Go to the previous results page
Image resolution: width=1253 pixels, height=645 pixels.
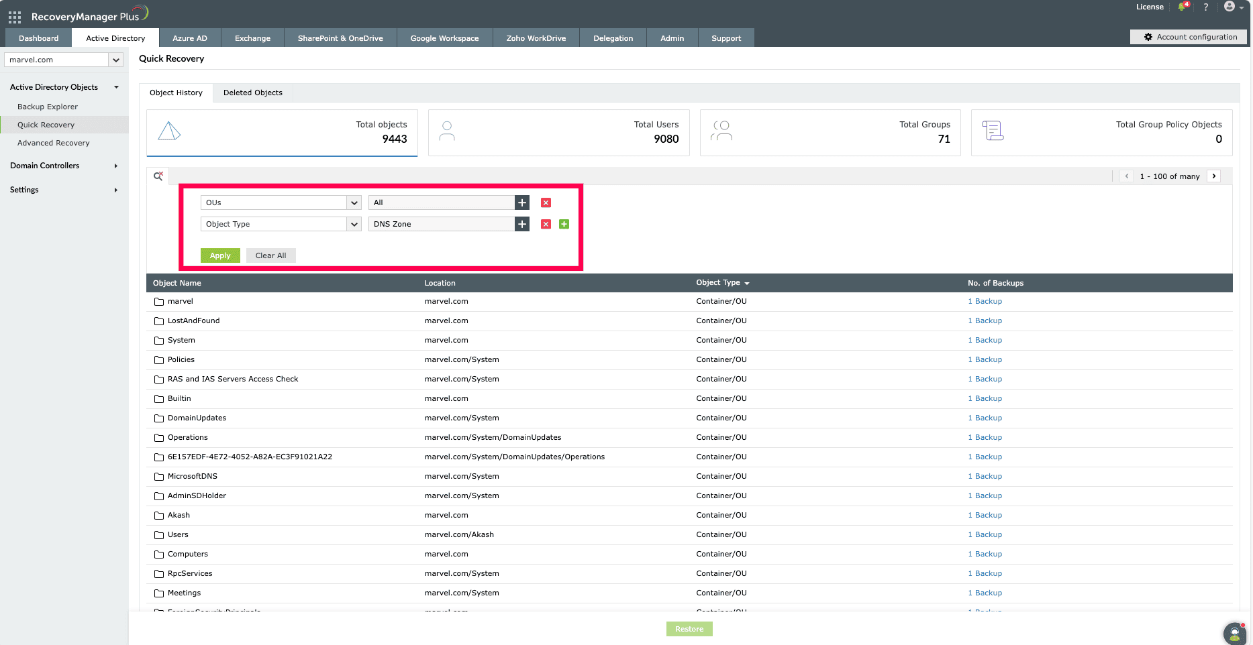point(1127,176)
